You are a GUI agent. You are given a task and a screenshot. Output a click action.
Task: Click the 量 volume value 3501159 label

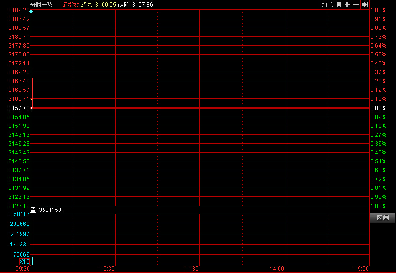(46, 210)
